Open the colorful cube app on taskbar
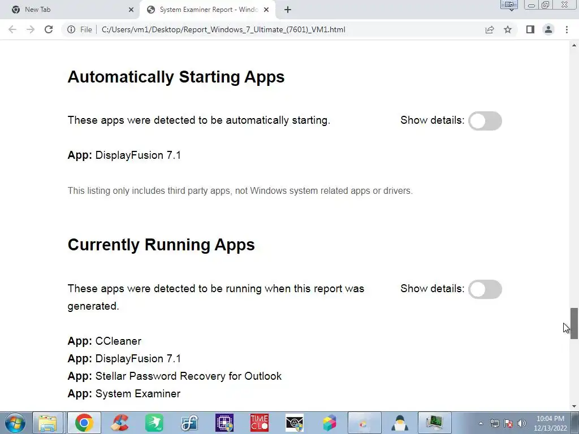The width and height of the screenshot is (579, 434). [x=330, y=423]
